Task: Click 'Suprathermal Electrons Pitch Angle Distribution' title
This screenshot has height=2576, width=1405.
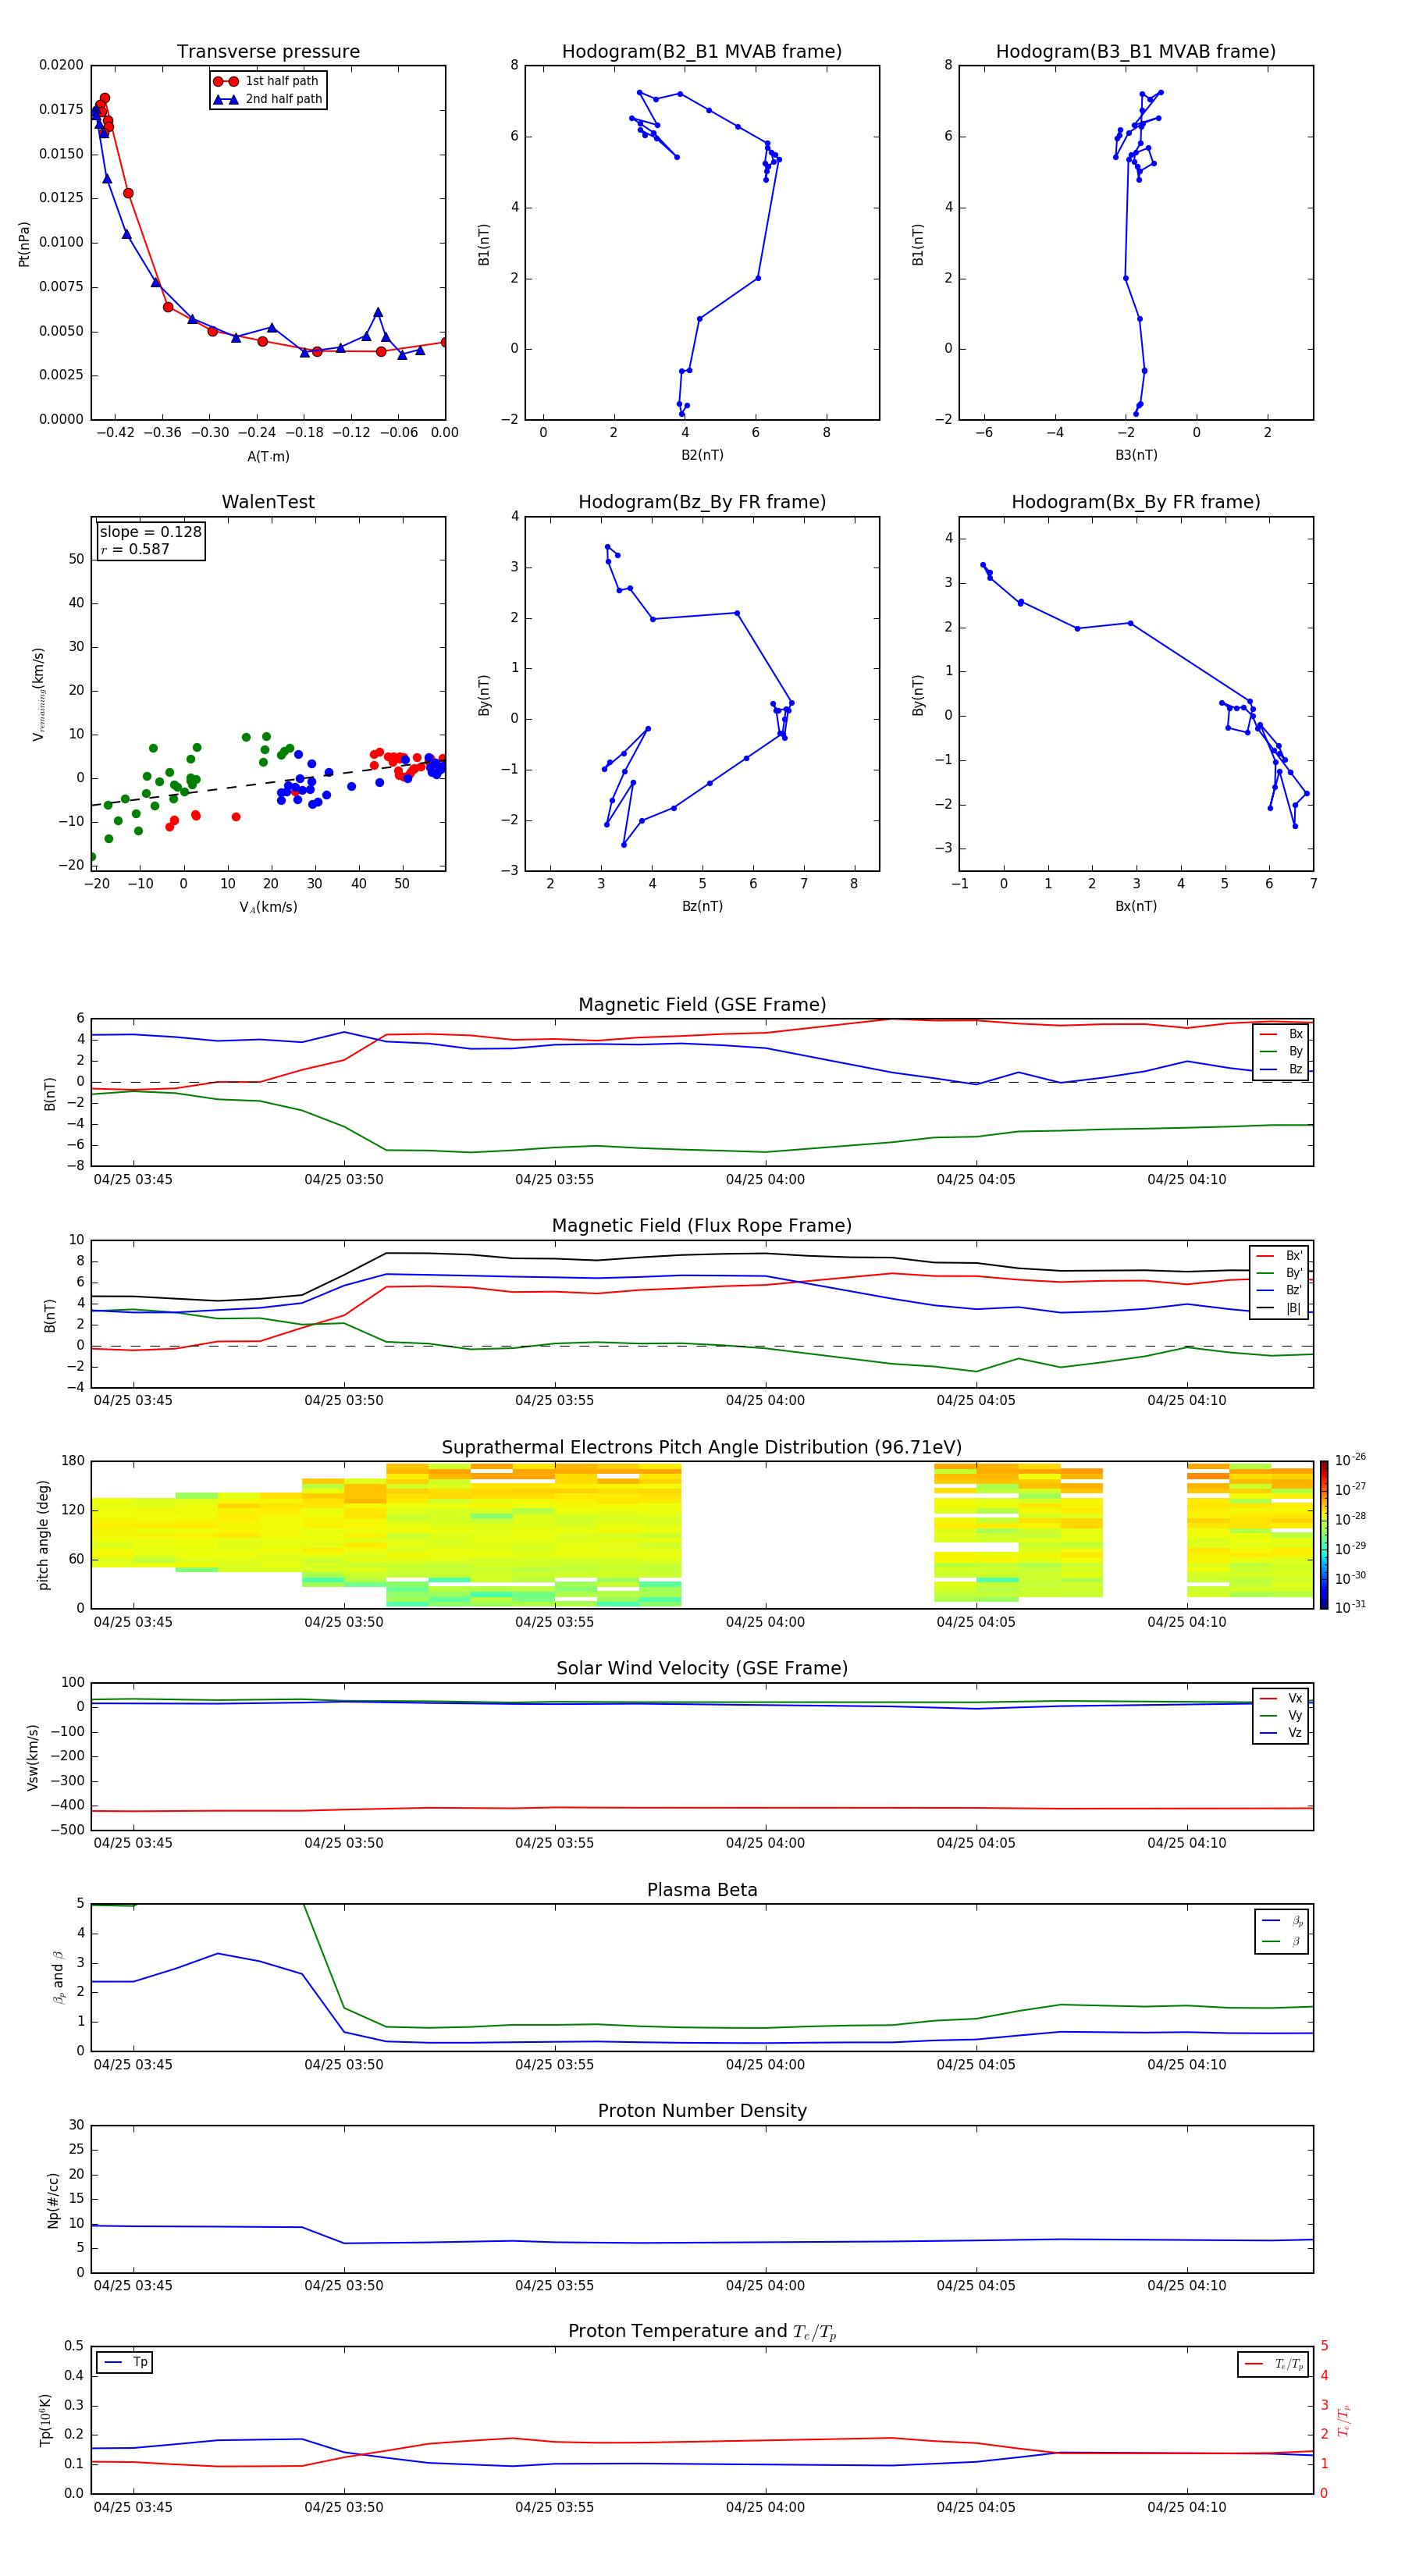Action: 702,1447
